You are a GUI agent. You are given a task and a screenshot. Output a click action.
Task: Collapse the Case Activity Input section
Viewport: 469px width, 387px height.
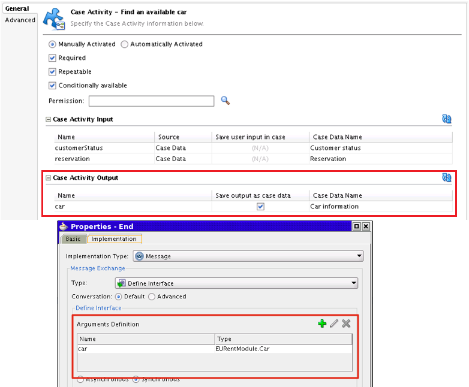48,119
